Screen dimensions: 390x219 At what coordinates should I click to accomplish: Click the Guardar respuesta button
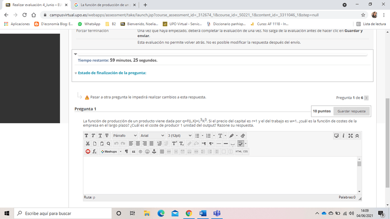pos(351,111)
